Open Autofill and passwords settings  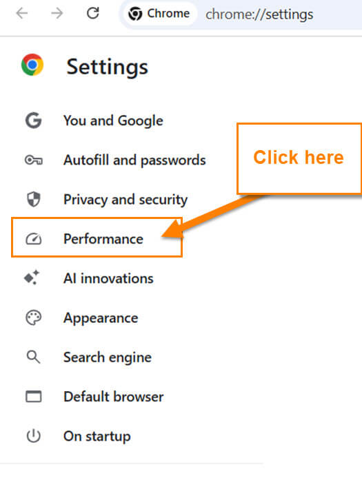(x=134, y=160)
